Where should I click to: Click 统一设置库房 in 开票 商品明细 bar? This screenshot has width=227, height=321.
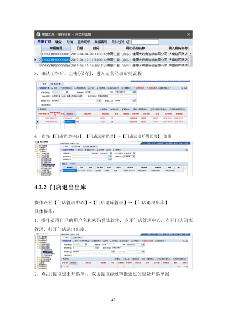click(140, 109)
